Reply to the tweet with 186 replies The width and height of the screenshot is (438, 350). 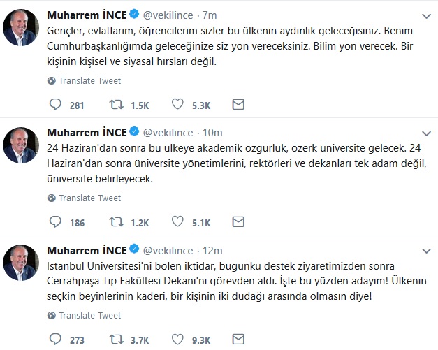pos(55,223)
